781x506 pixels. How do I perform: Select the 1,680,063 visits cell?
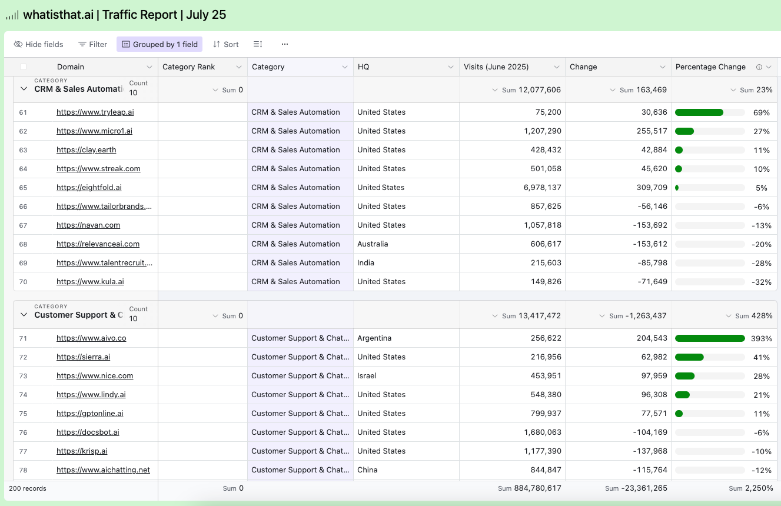pyautogui.click(x=512, y=432)
